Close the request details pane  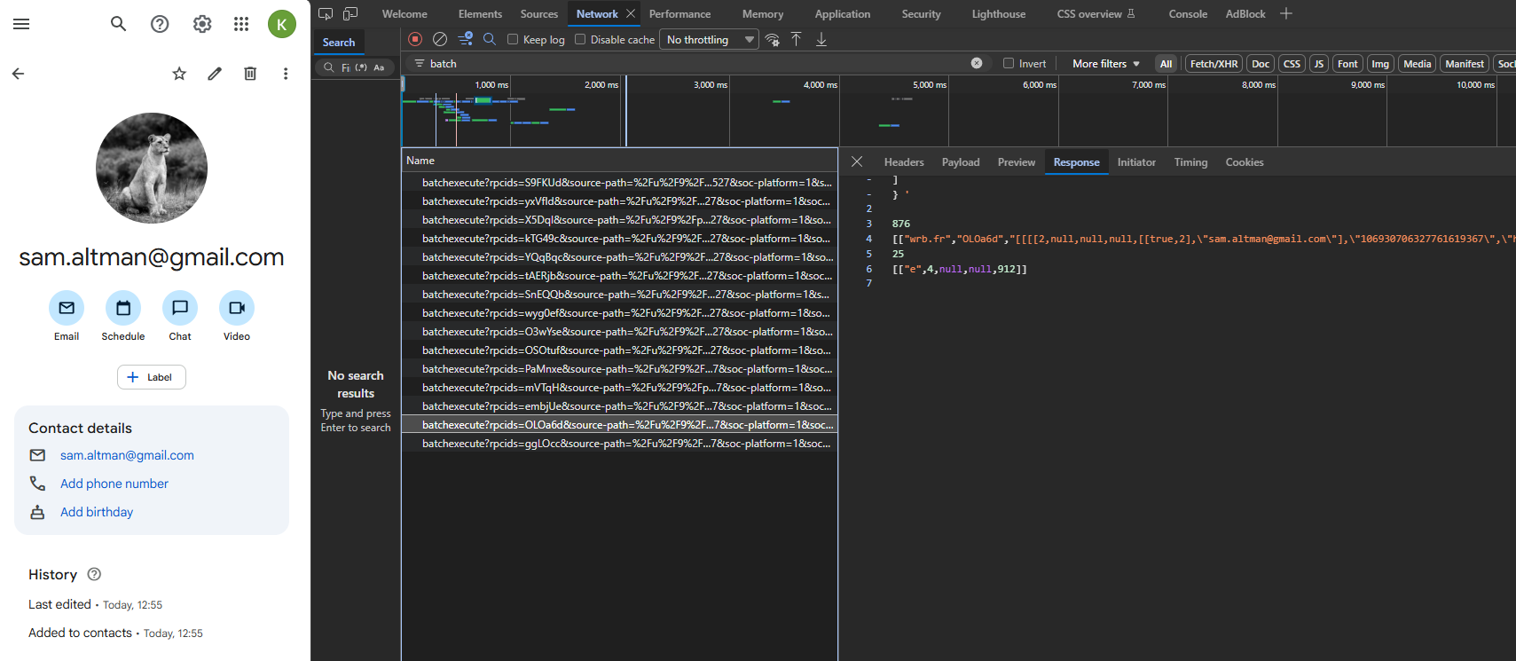(x=857, y=161)
